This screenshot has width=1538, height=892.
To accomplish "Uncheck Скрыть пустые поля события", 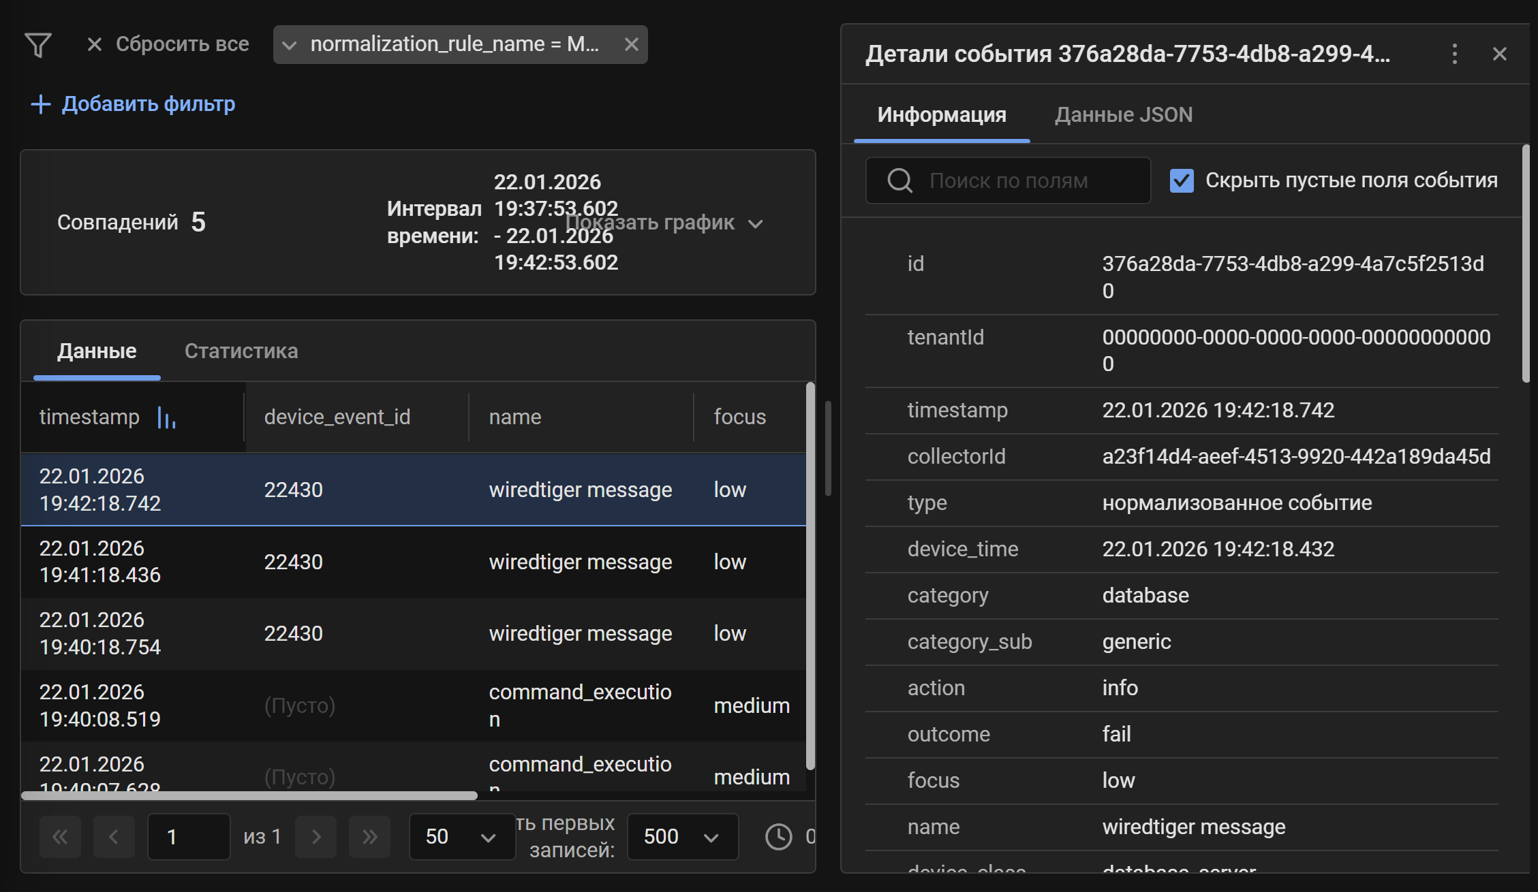I will coord(1182,180).
